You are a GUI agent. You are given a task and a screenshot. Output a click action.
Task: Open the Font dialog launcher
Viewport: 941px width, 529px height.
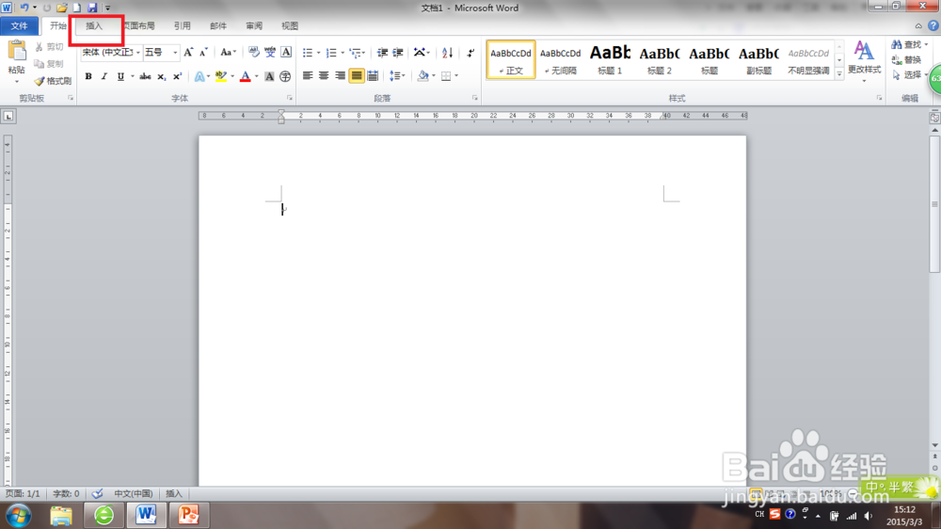pos(289,98)
